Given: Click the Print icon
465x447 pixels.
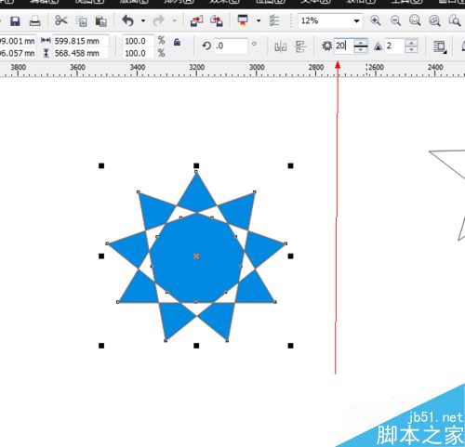Looking at the screenshot, I should pyautogui.click(x=34, y=21).
